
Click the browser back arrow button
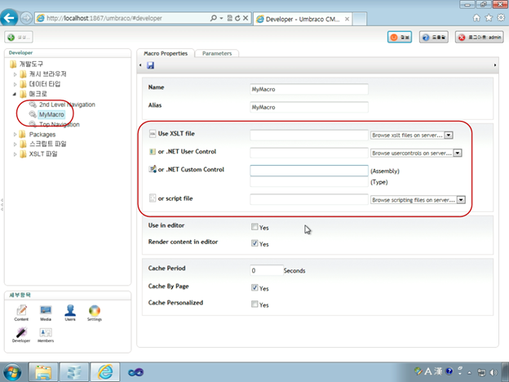tap(9, 17)
